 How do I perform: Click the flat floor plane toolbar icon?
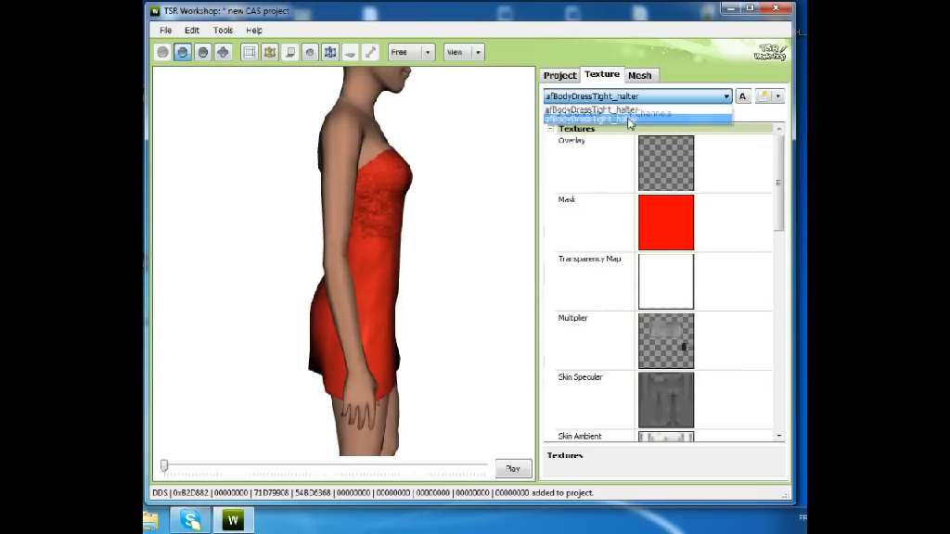[351, 53]
